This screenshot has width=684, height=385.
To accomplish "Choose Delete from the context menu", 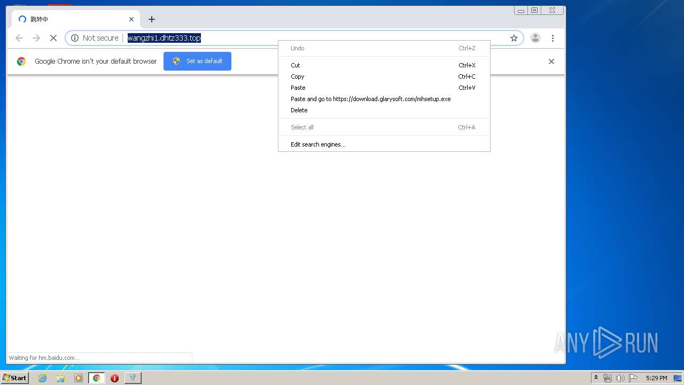I will click(x=384, y=110).
